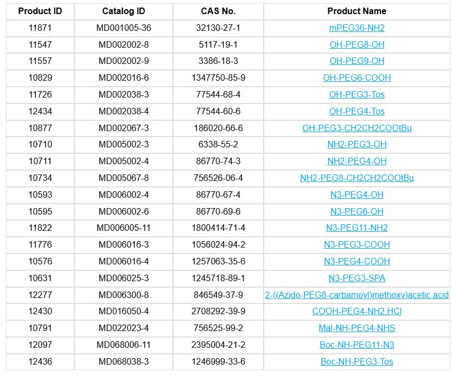Screen dimensions: 453x376
Task: Open the NH2-PEG8-CH2CH2COOtBu link
Action: [357, 178]
